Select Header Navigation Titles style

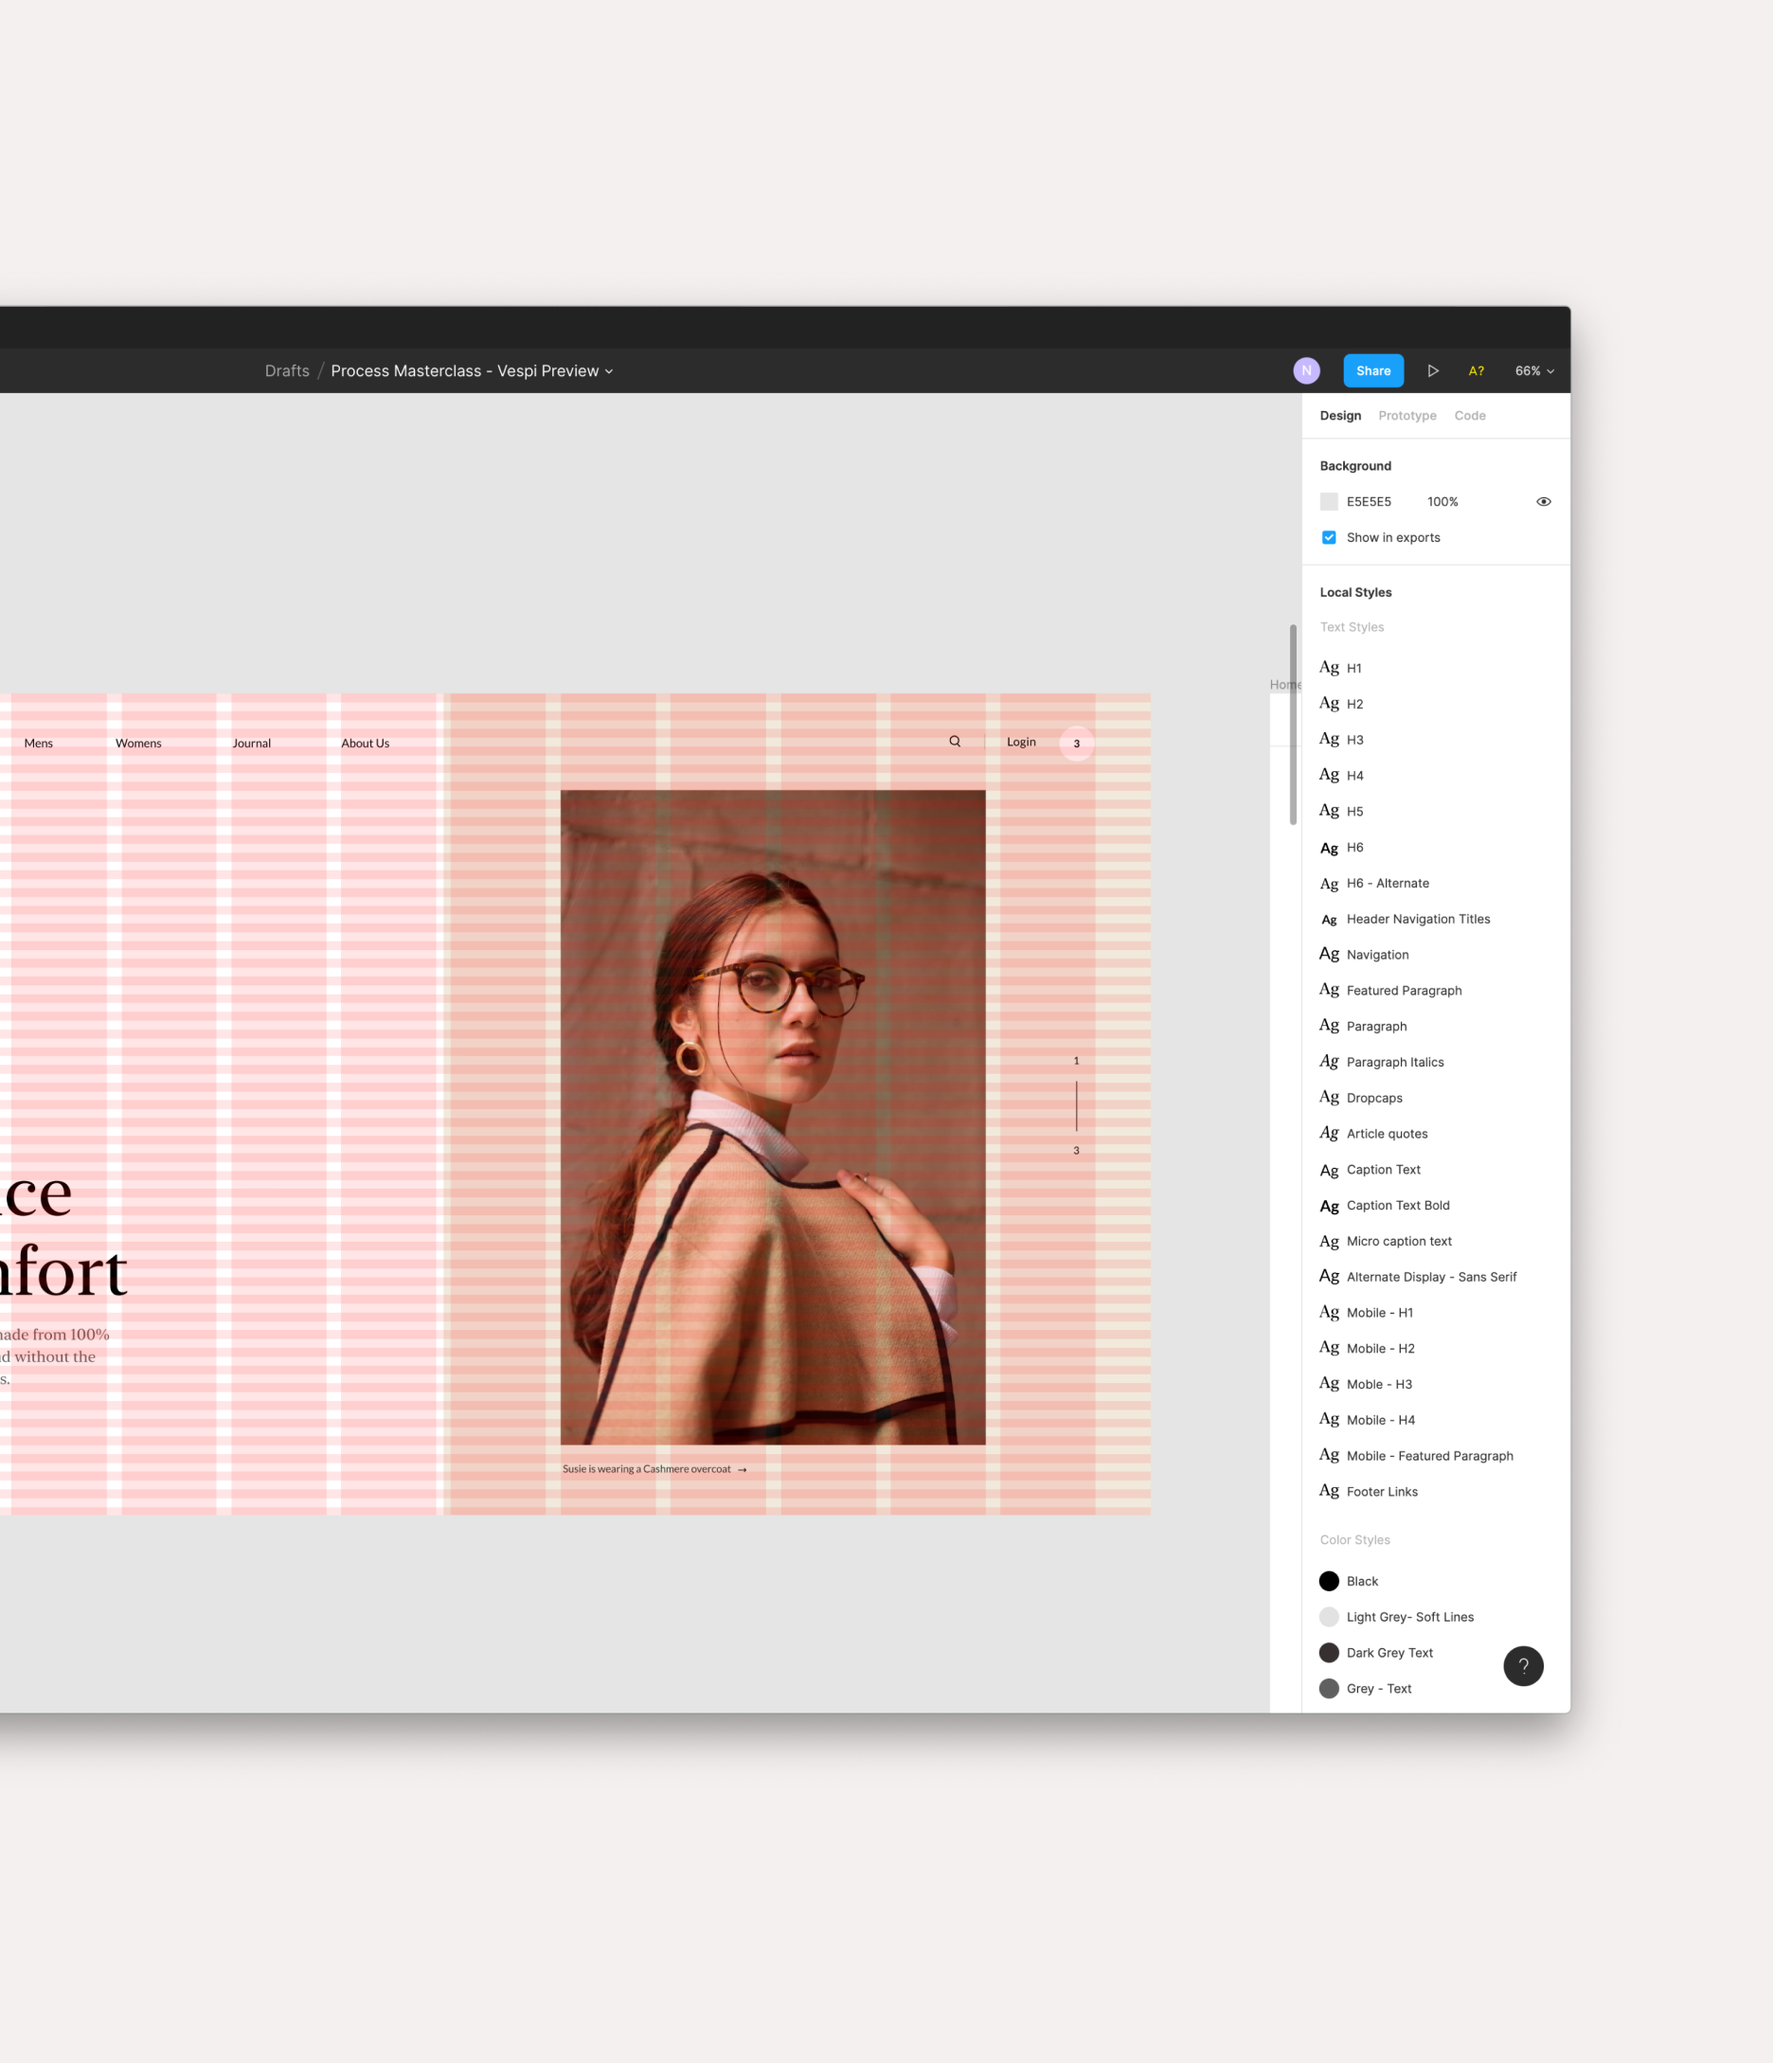click(1435, 919)
